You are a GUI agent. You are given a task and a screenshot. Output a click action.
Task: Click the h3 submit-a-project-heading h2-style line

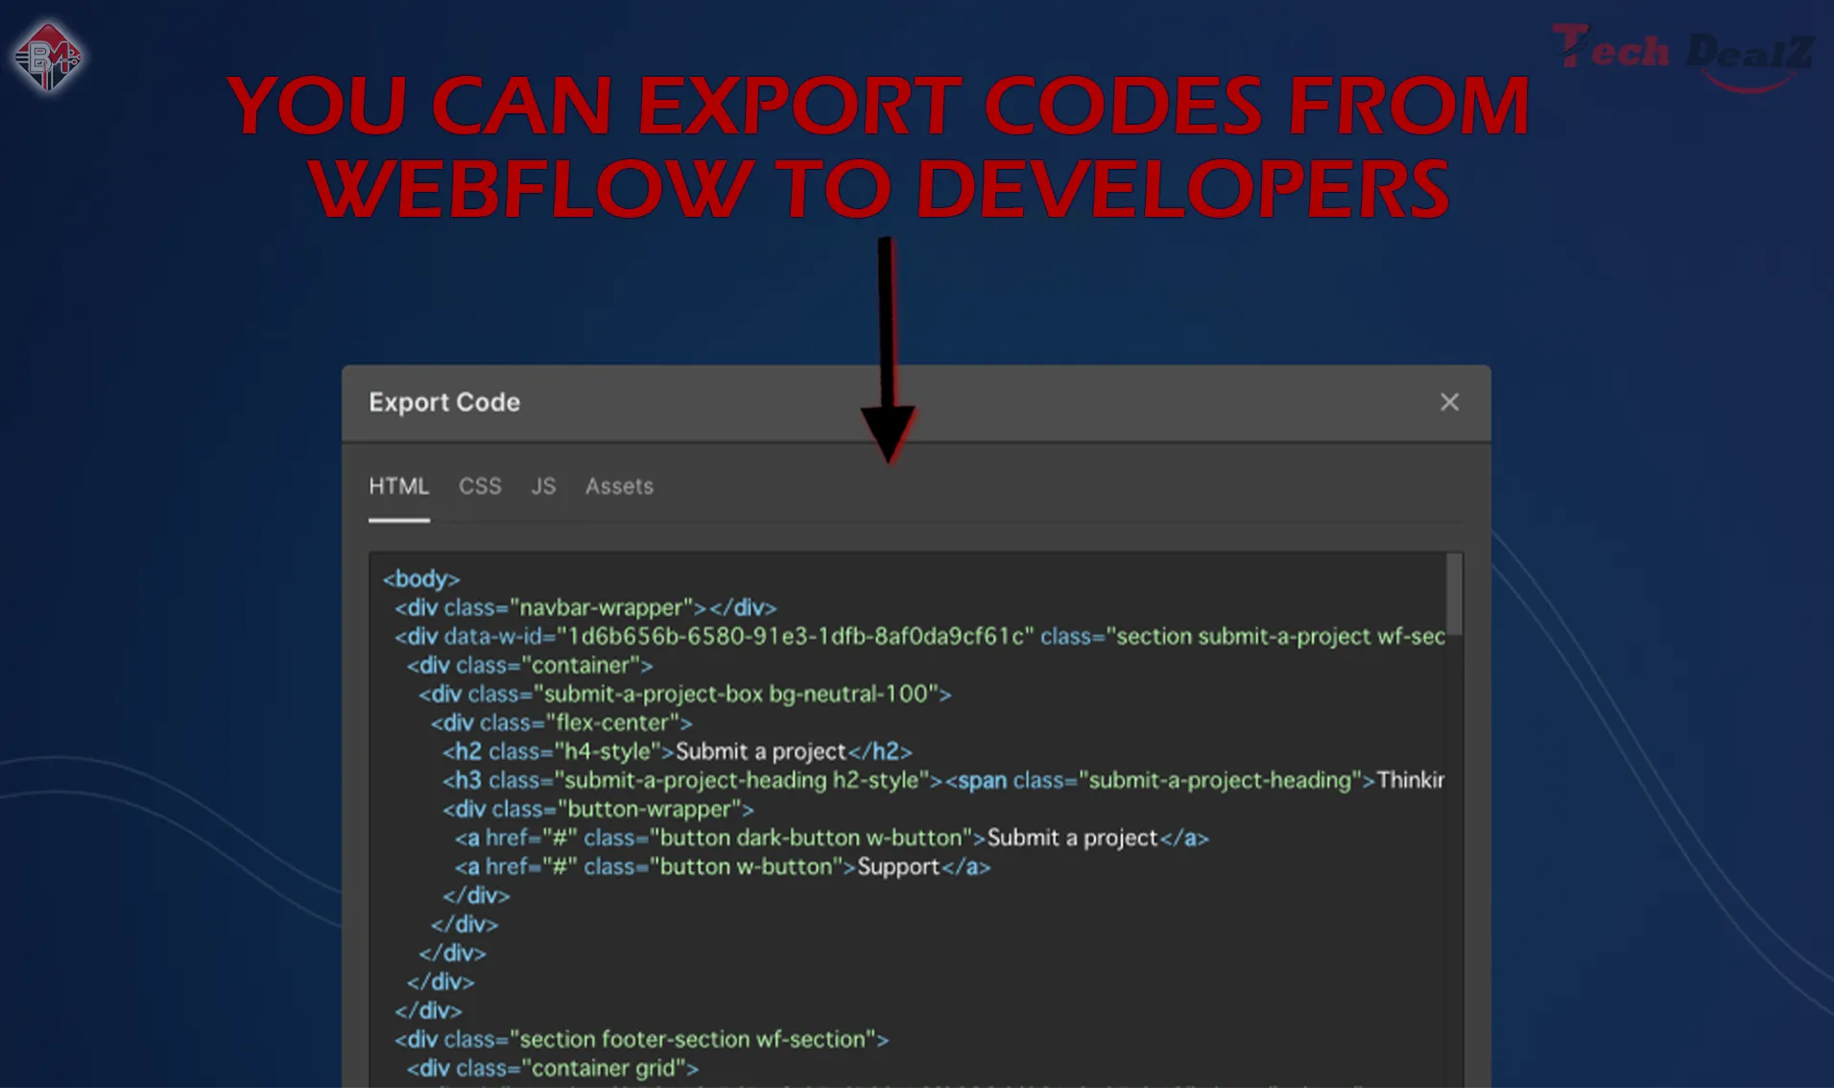(943, 780)
